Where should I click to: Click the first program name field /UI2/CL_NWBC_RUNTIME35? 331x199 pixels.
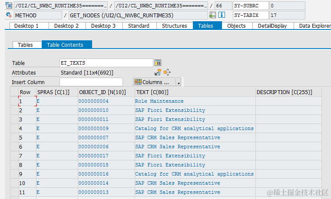pos(61,6)
